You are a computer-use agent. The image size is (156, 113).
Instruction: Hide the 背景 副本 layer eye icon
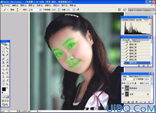[x=123, y=88]
